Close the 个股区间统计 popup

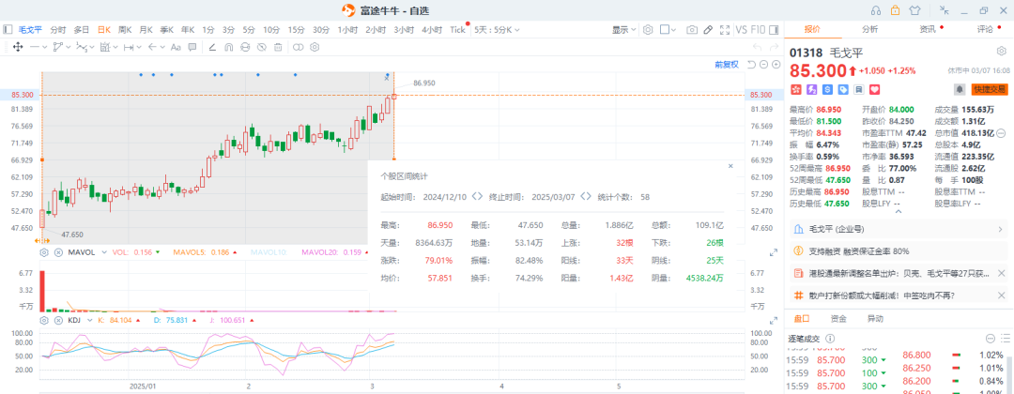(730, 166)
